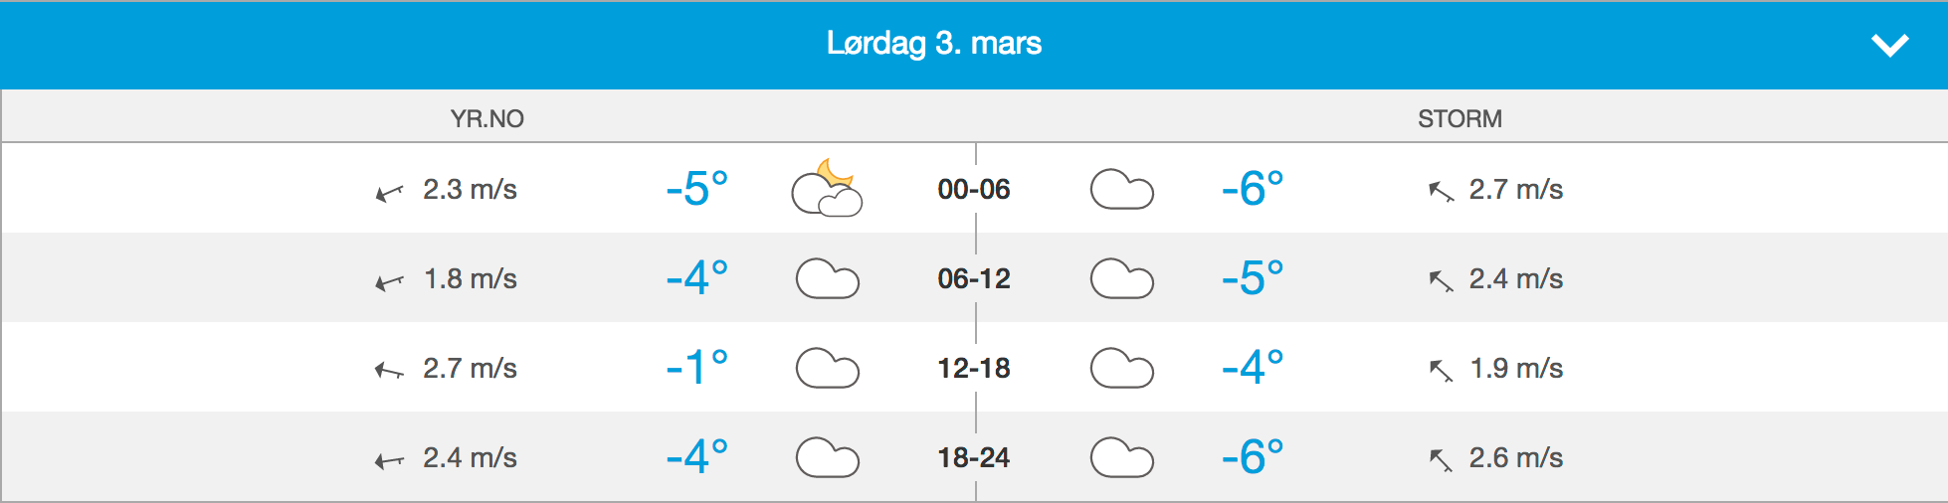Click YR.NO cloud icon for 18-24
The width and height of the screenshot is (1948, 503).
point(827,458)
